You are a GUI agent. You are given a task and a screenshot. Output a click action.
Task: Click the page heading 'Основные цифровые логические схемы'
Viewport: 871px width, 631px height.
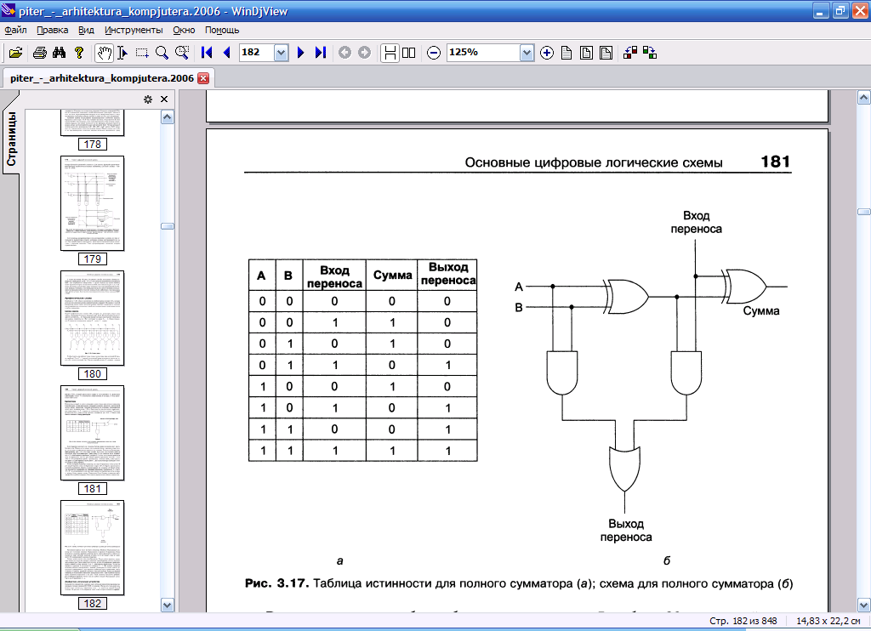coord(594,162)
